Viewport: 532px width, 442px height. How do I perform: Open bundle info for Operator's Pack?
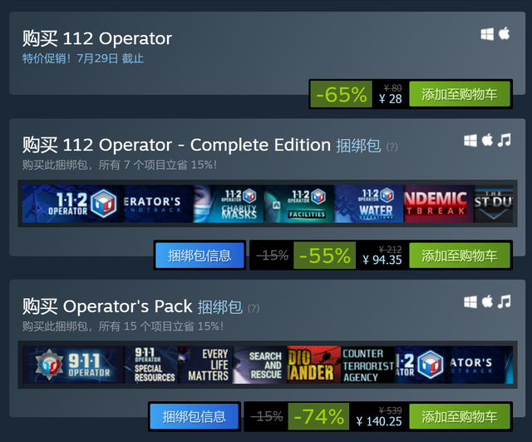pos(194,416)
